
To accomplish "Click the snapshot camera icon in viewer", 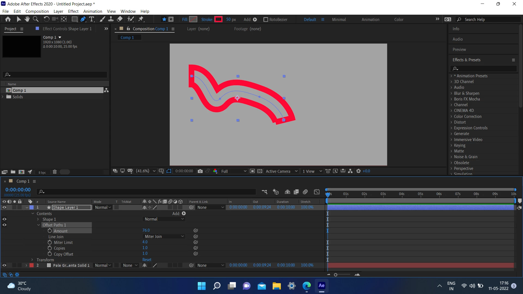I will click(x=200, y=171).
